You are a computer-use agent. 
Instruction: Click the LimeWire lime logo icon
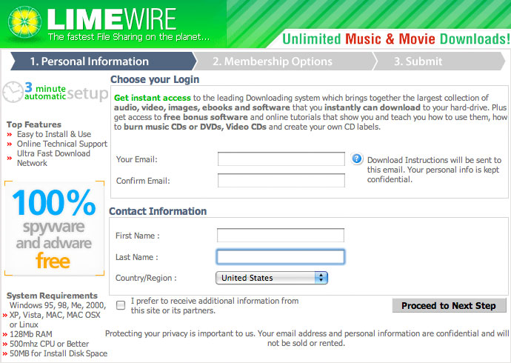click(x=24, y=21)
